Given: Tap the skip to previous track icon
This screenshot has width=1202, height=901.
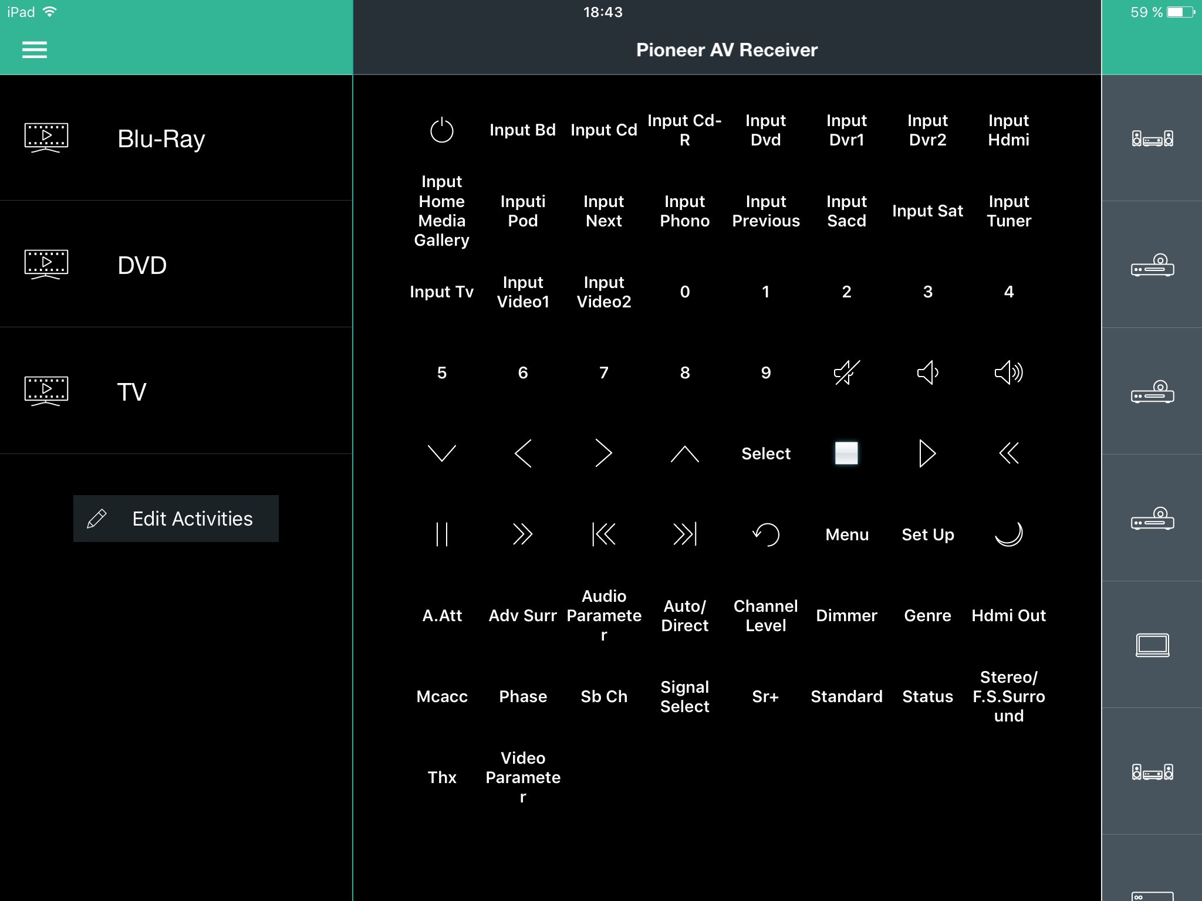Looking at the screenshot, I should pos(604,534).
